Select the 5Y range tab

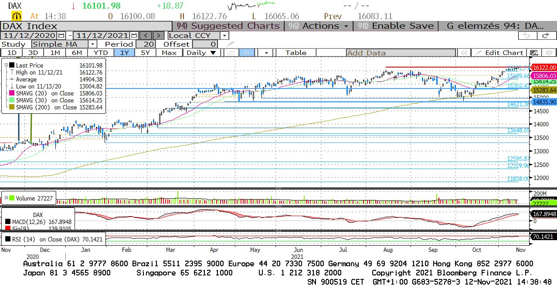coord(145,53)
